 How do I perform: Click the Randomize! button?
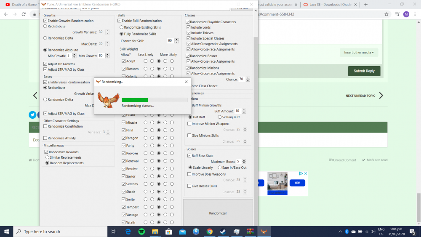[218, 213]
